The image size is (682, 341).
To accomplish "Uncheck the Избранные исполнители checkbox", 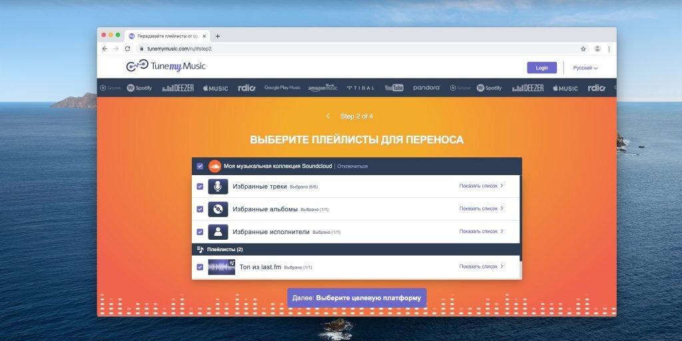I will pyautogui.click(x=200, y=232).
